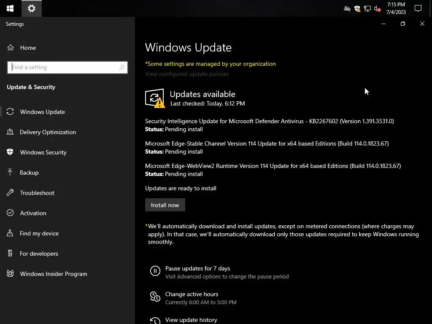Screen dimensions: 432x324
Task: Click the history icon for update history
Action: 155,321
